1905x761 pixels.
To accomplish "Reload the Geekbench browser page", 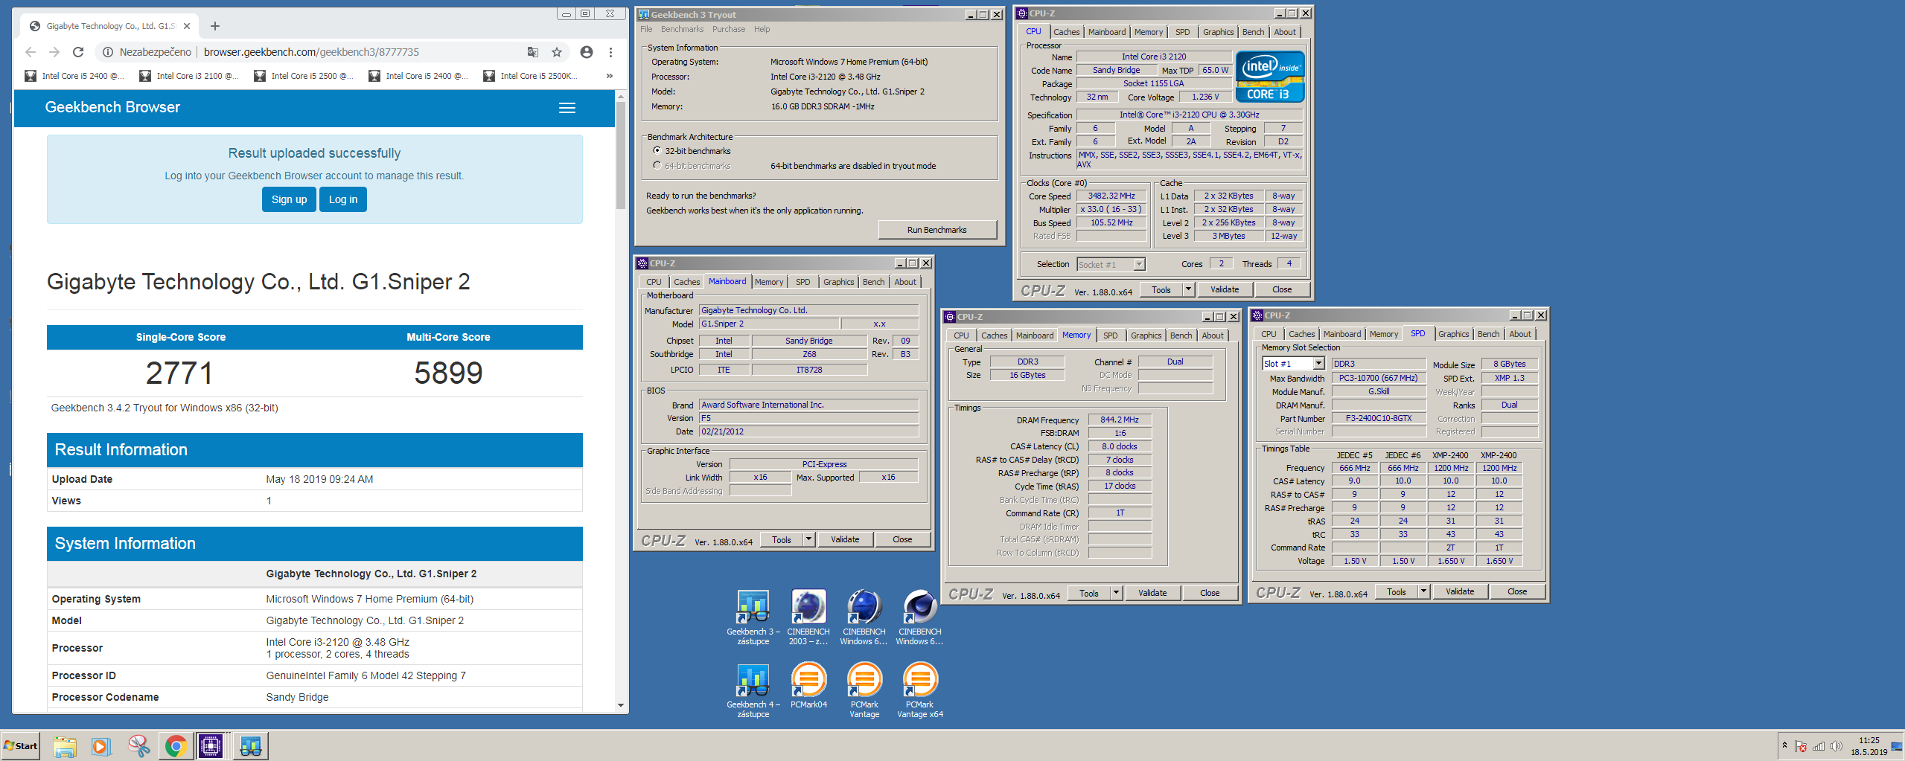I will [78, 52].
